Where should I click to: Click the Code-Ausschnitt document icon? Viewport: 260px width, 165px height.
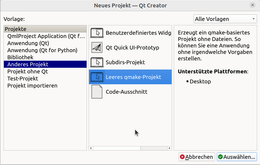coord(97,92)
